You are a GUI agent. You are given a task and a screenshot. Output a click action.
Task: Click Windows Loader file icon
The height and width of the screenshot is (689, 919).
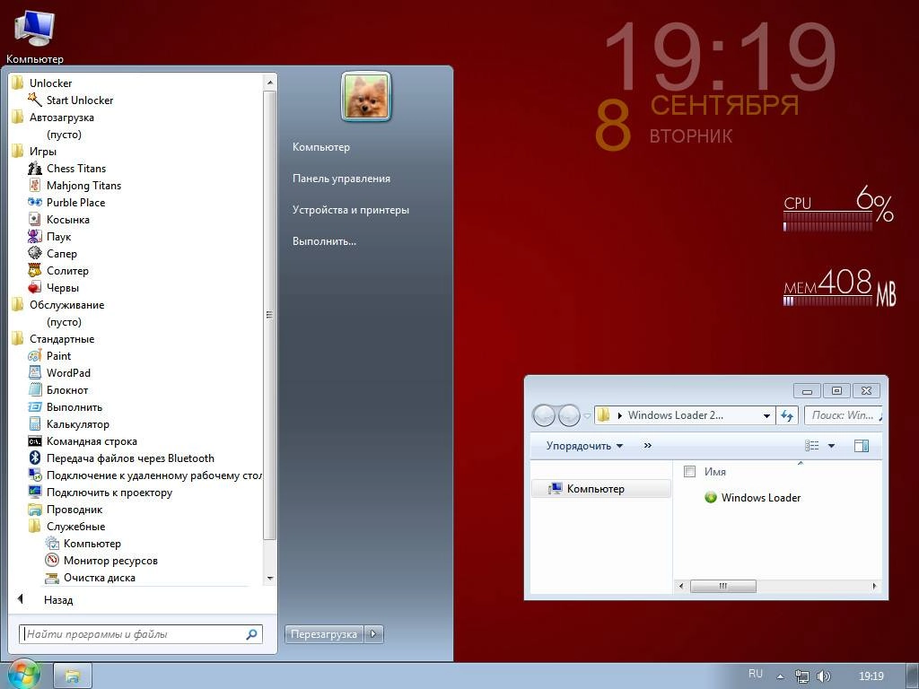pyautogui.click(x=711, y=498)
